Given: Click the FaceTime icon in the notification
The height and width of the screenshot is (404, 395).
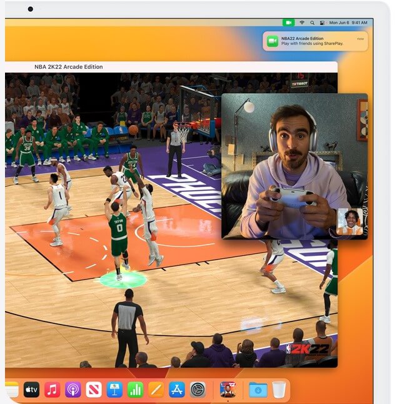Looking at the screenshot, I should coord(272,41).
